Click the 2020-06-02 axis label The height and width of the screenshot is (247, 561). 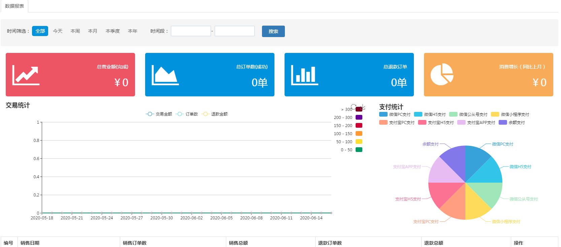[192, 218]
